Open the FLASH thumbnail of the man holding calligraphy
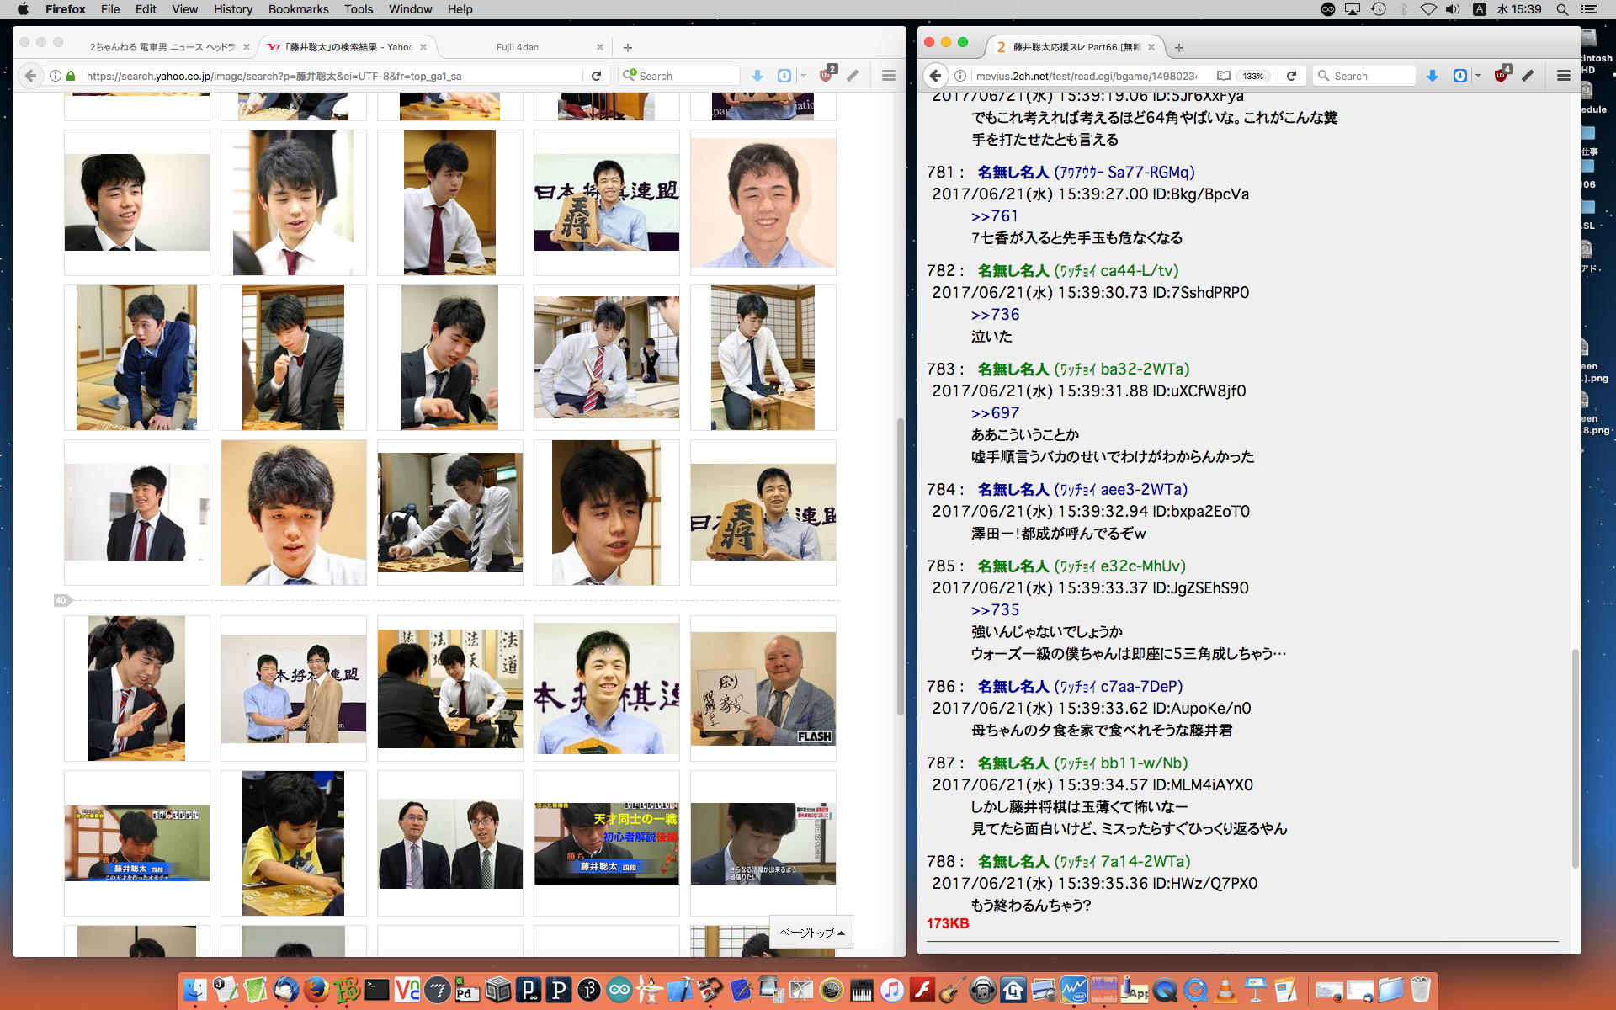This screenshot has width=1616, height=1010. pos(763,688)
